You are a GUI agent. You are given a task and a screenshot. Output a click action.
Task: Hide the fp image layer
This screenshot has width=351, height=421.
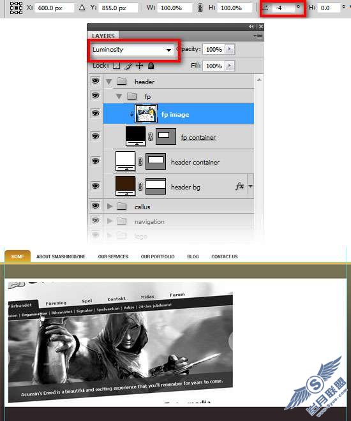(x=95, y=114)
